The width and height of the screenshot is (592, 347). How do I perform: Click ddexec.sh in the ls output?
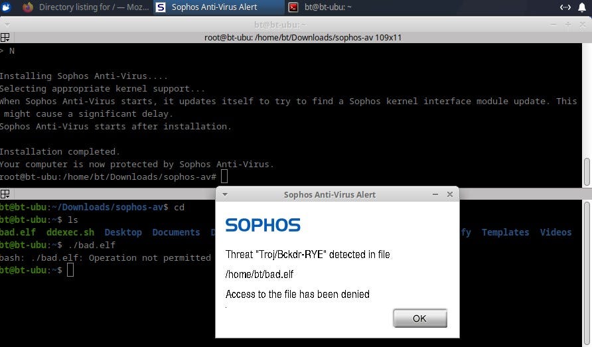point(70,232)
